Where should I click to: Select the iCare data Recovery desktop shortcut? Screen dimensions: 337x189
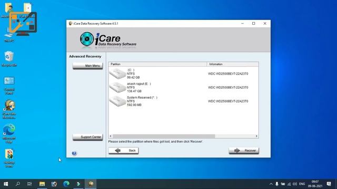point(9,109)
